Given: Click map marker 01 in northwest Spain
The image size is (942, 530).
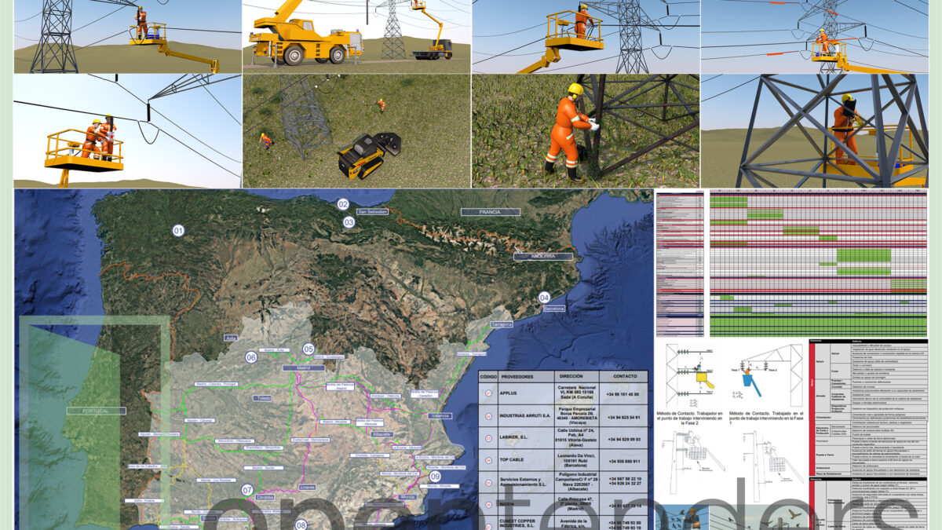Looking at the screenshot, I should [178, 231].
